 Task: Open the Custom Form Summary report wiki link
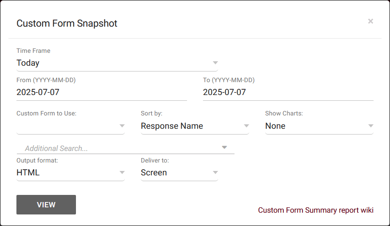click(315, 210)
